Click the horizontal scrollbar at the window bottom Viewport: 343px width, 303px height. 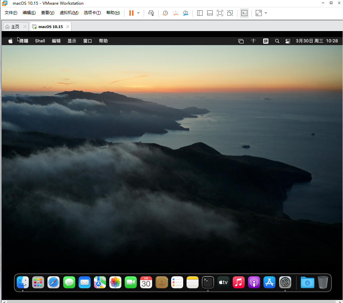(171, 302)
